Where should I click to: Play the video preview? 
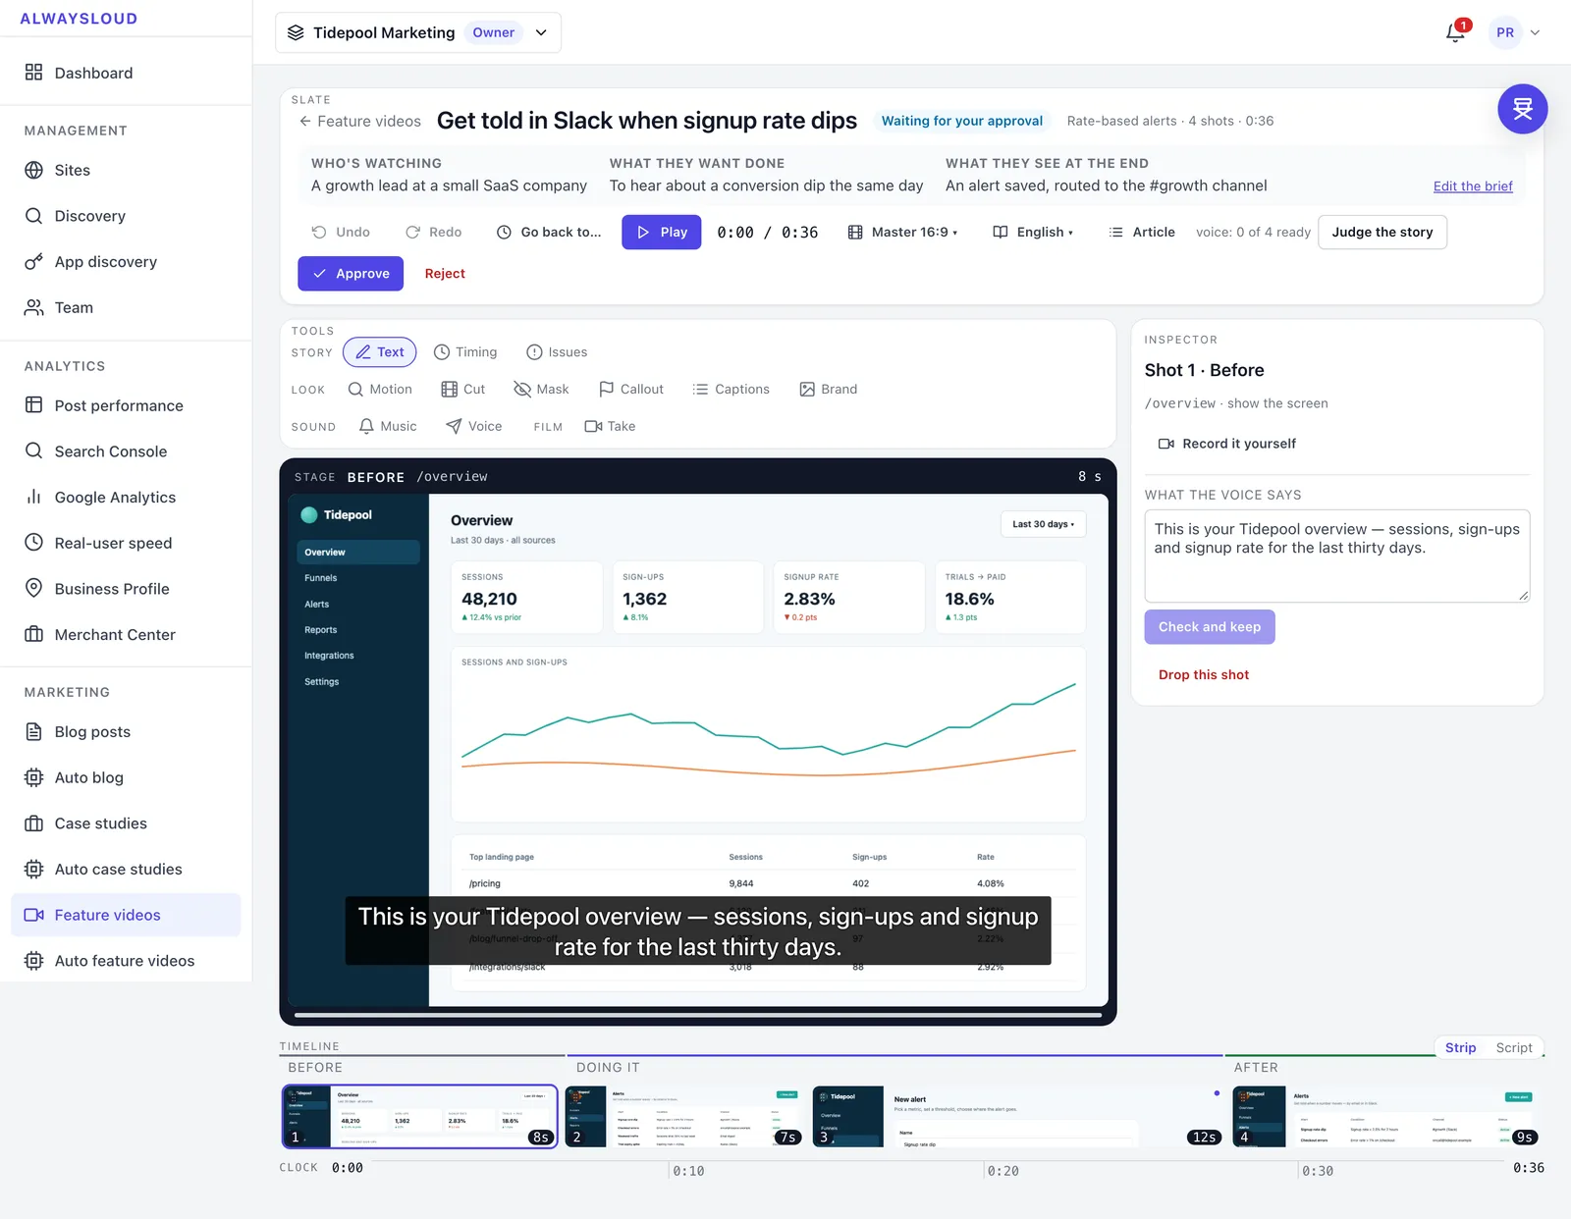click(662, 233)
